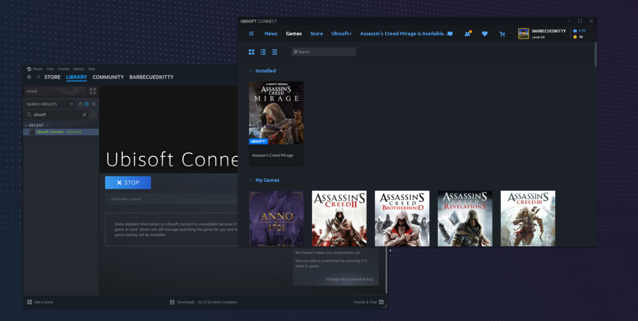Clear the ubisoft search text in Steam

pos(85,115)
